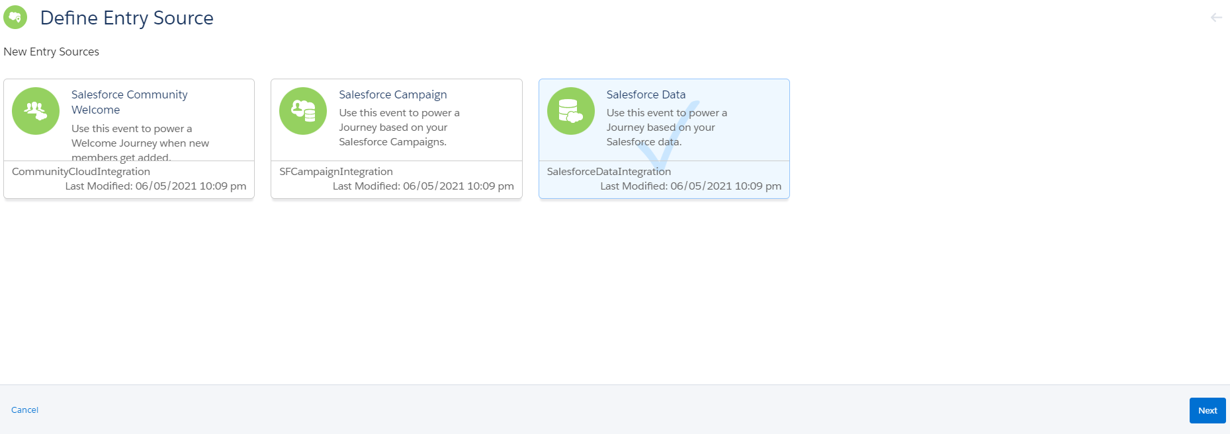
Task: Click the Salesforce Campaign icon
Action: [x=303, y=111]
